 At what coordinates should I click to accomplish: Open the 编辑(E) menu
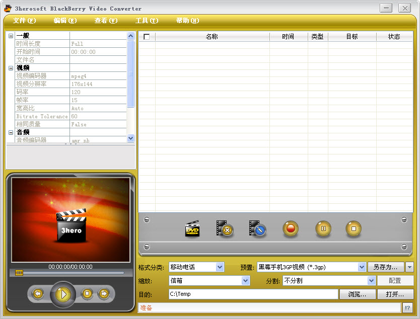click(x=65, y=21)
